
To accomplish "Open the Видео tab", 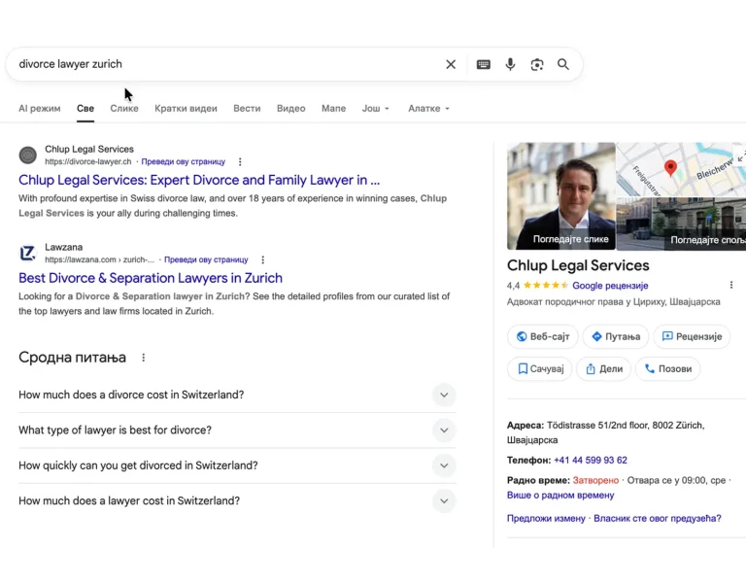I will (x=291, y=109).
